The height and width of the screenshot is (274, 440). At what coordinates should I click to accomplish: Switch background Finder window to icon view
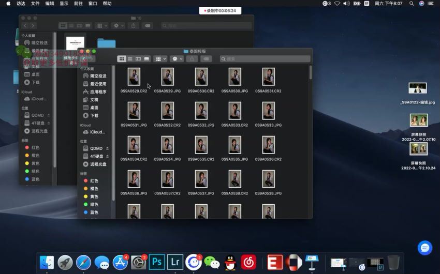(x=63, y=26)
